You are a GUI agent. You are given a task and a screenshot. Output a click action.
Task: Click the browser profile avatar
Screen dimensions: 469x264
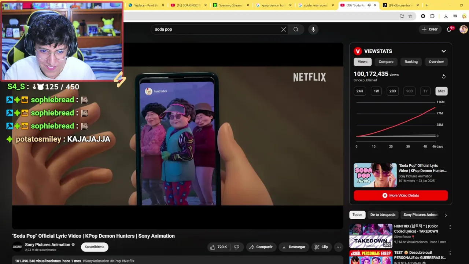464,16
